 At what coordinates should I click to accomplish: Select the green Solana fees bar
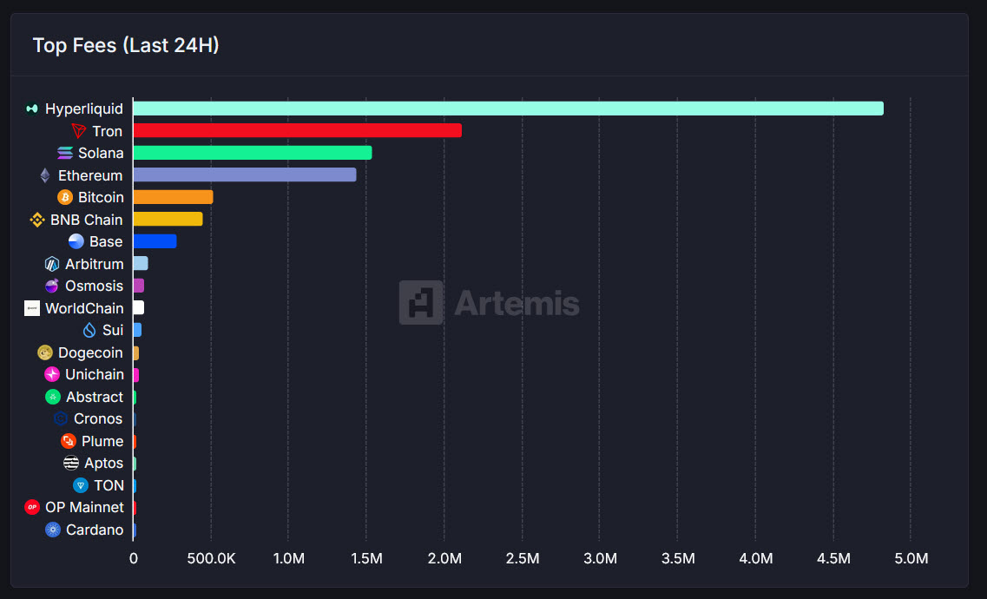click(253, 153)
